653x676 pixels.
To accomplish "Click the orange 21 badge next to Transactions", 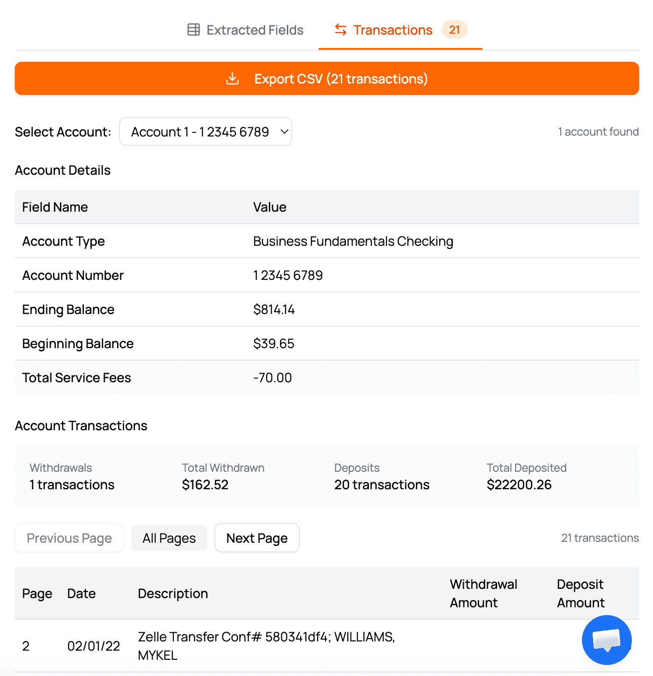I will [455, 30].
